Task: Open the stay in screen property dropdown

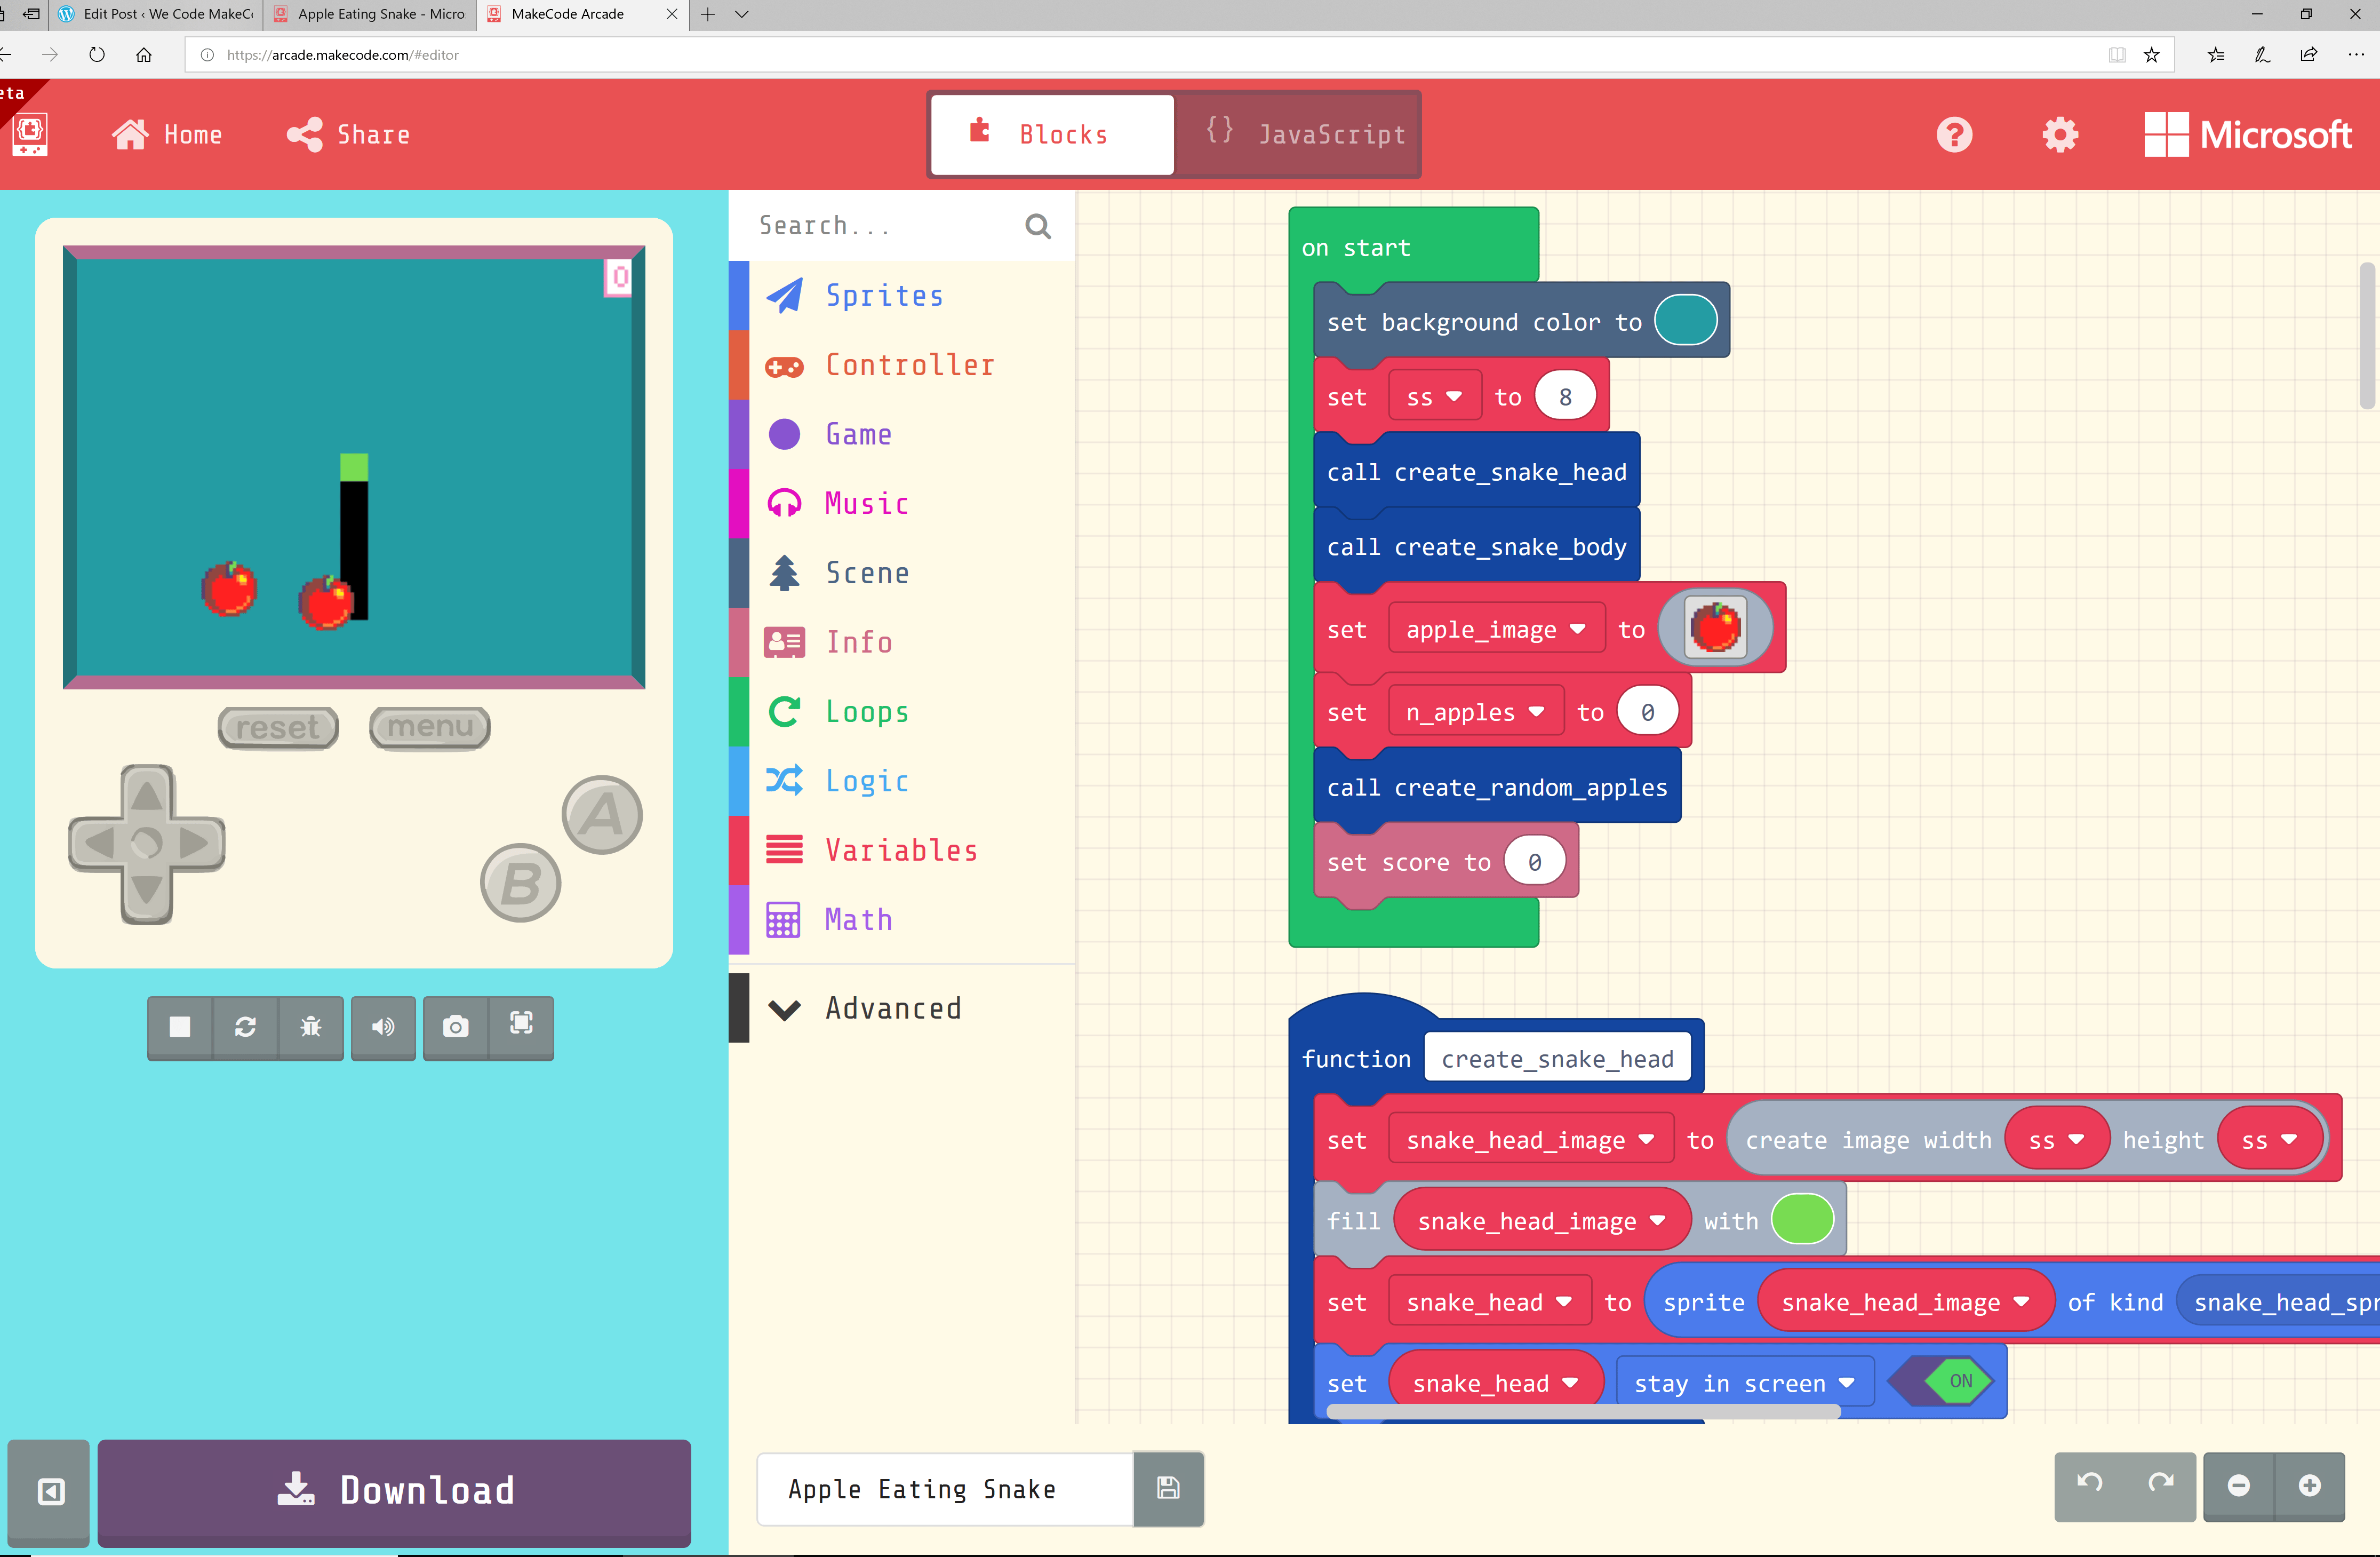Action: tap(1744, 1384)
